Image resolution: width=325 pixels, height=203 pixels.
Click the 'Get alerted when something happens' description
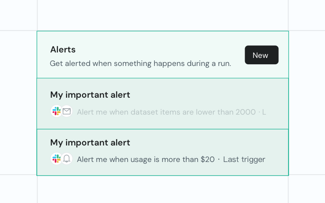point(140,63)
